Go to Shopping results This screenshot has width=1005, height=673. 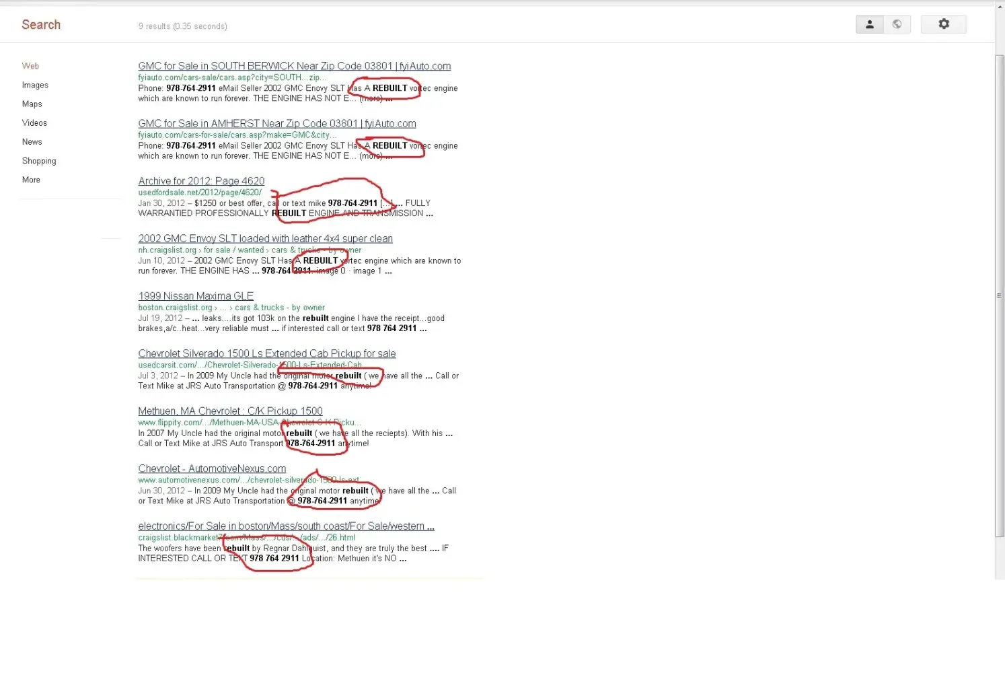click(x=39, y=162)
